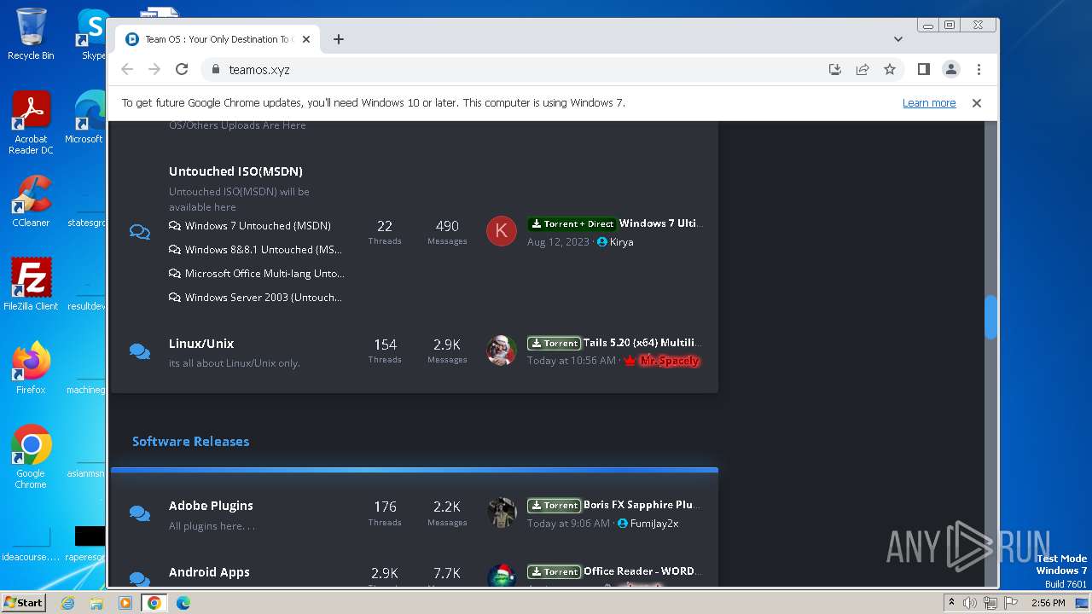Screen dimensions: 1092x614
Task: Open media player in taskbar
Action: [125, 603]
